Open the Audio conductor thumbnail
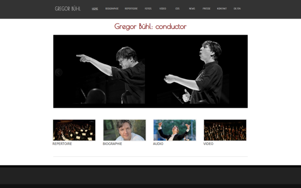301x188 pixels. click(x=175, y=130)
